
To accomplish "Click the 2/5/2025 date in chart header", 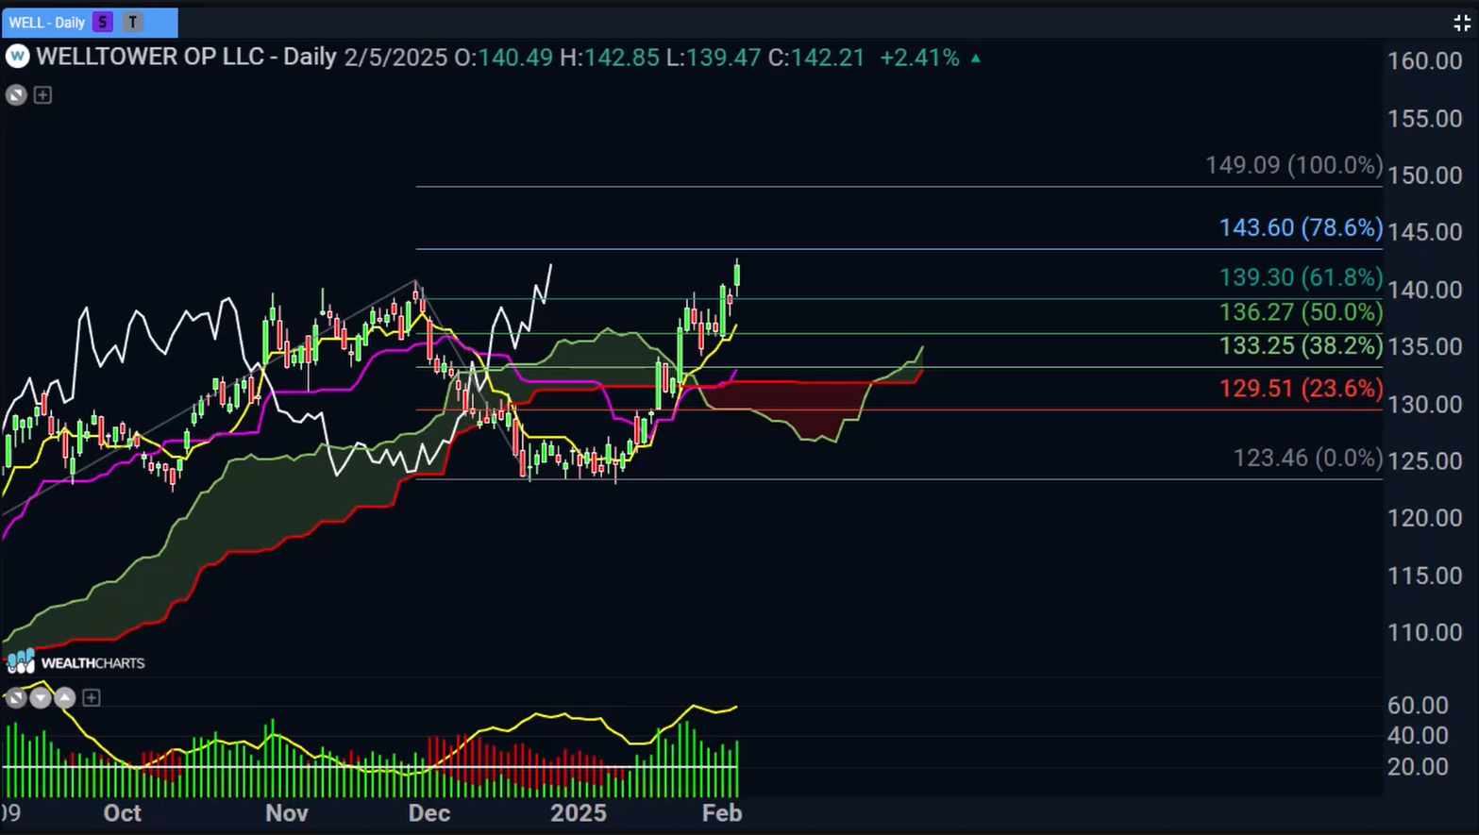I will [x=395, y=58].
